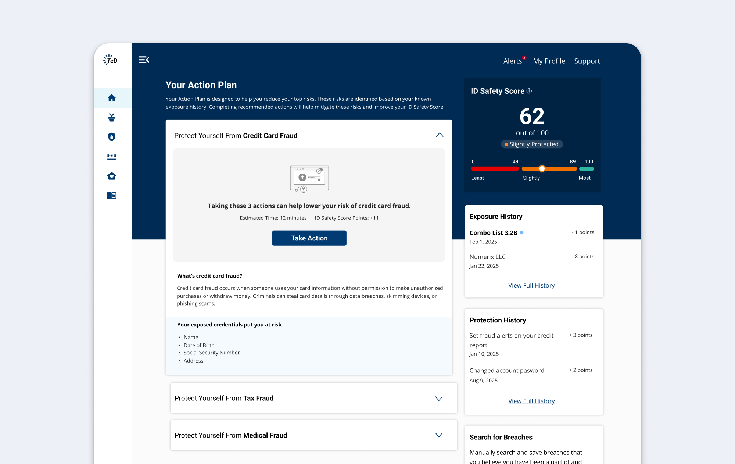The image size is (735, 464).
Task: Click the house with heart sidebar icon
Action: (112, 176)
